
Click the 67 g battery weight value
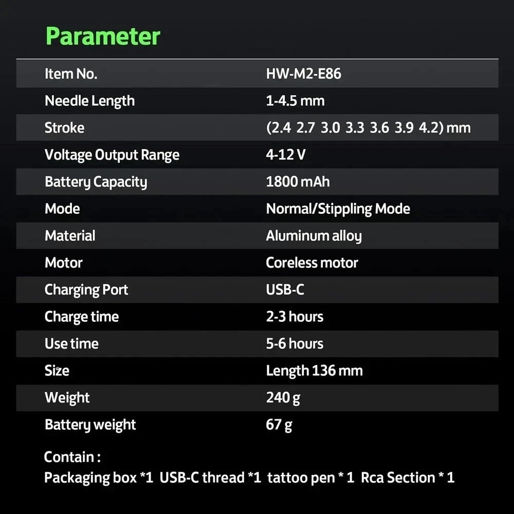point(279,425)
